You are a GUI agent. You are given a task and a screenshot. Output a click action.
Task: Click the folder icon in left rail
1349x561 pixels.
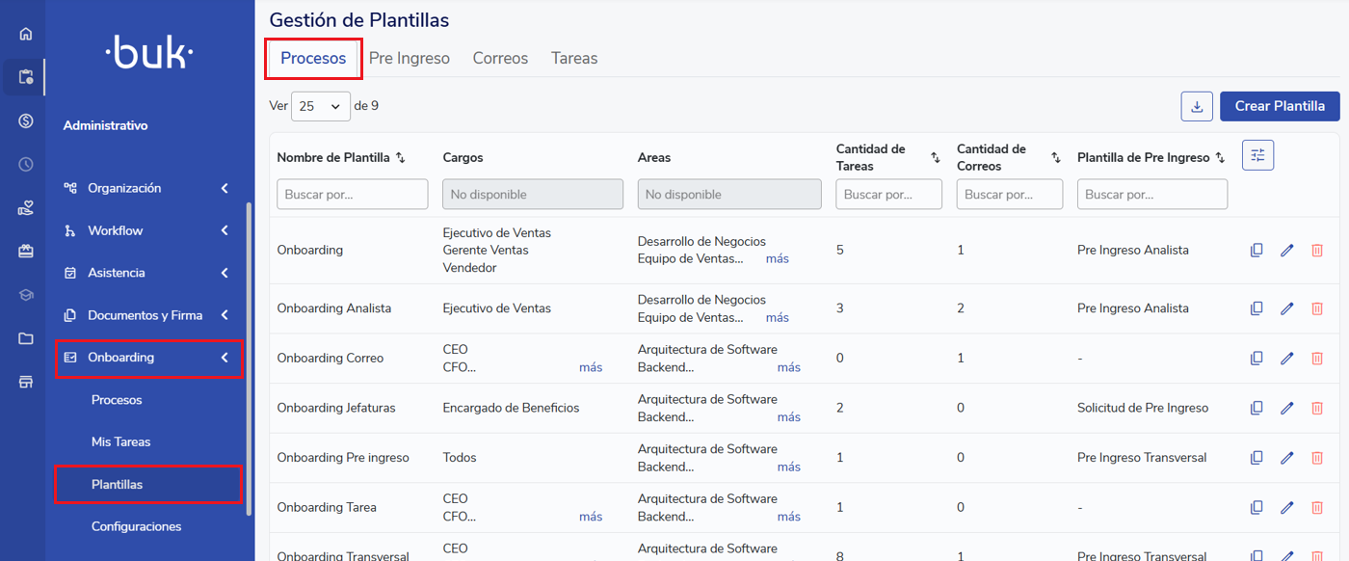tap(26, 338)
